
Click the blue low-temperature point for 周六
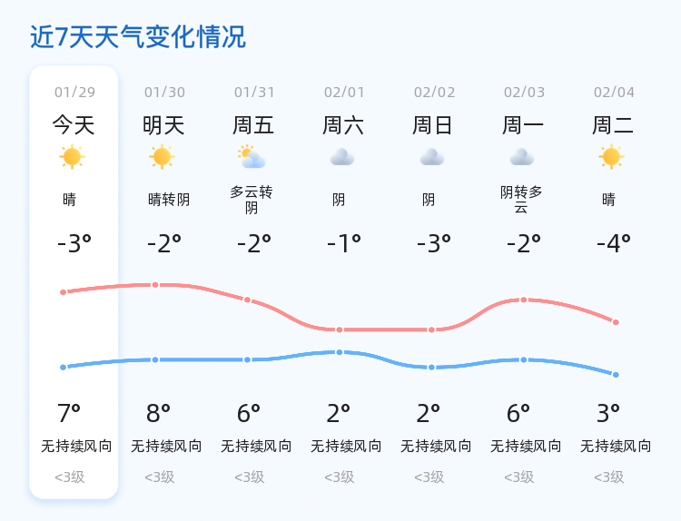[340, 352]
